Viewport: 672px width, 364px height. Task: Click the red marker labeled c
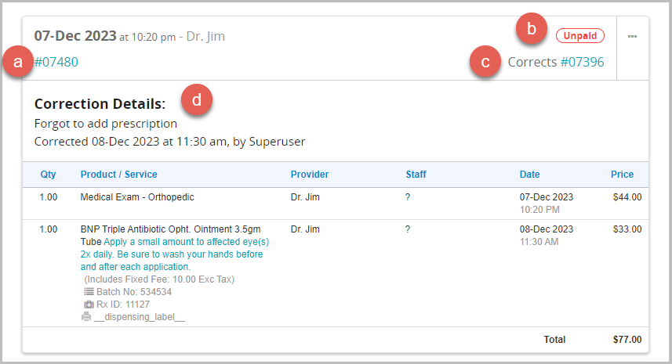point(485,62)
